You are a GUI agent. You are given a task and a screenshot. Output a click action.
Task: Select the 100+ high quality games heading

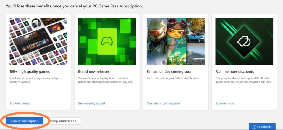coord(30,71)
